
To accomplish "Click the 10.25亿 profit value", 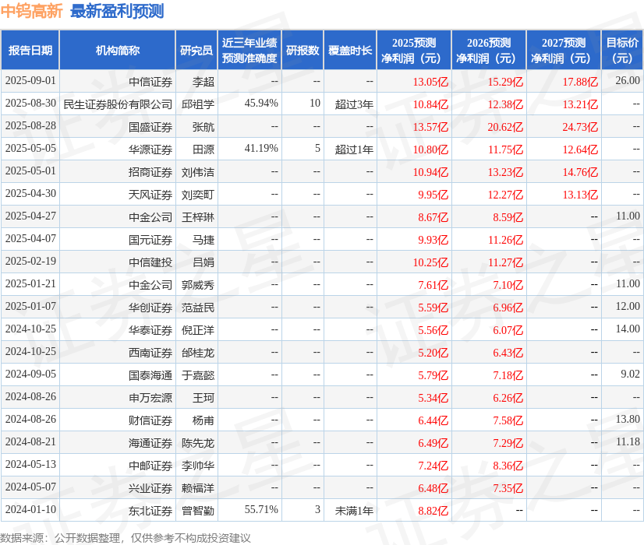I will tap(430, 262).
